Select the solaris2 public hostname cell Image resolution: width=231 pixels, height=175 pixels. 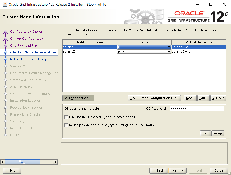pyautogui.click(x=90, y=51)
